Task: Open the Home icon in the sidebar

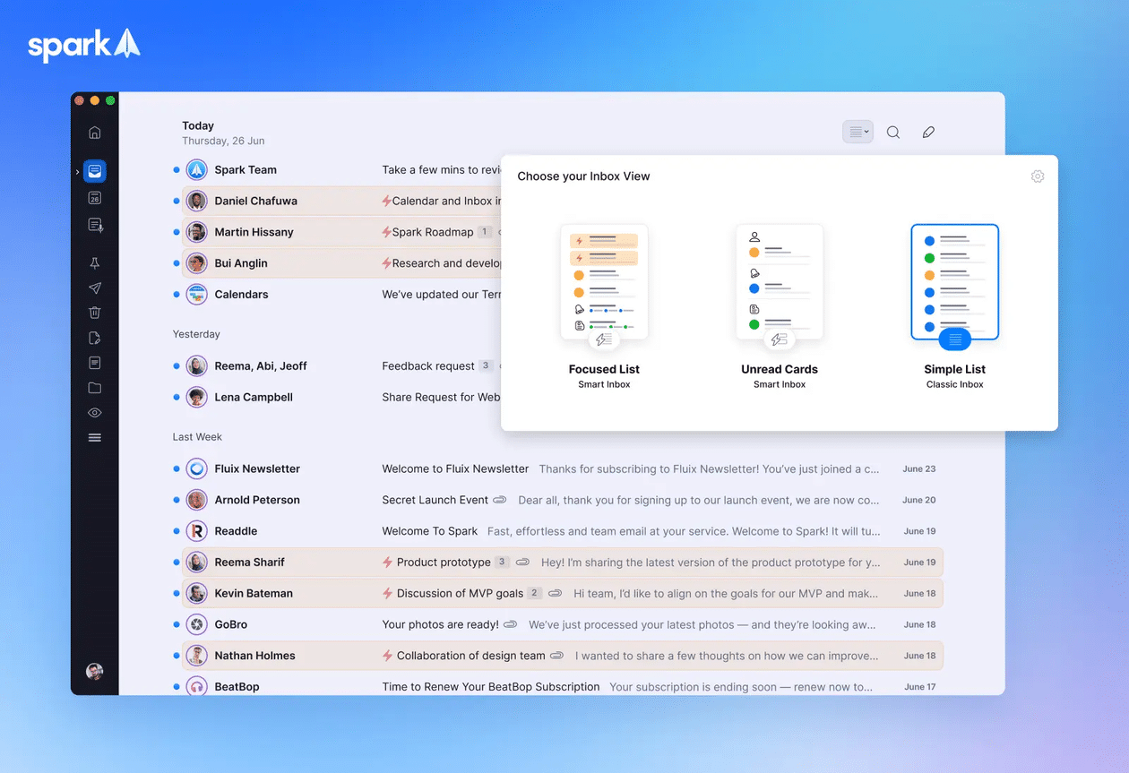Action: [95, 133]
